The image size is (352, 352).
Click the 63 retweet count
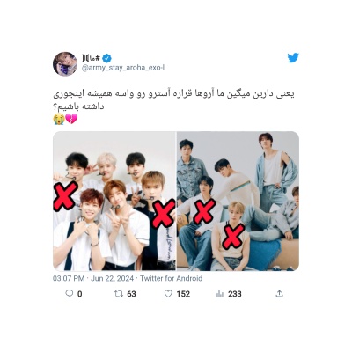tap(131, 294)
